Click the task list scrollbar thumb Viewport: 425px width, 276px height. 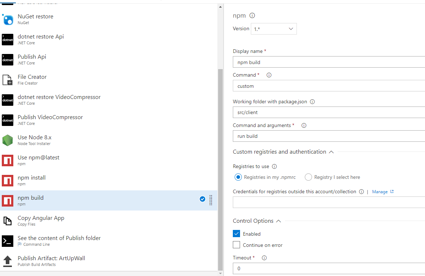220,170
